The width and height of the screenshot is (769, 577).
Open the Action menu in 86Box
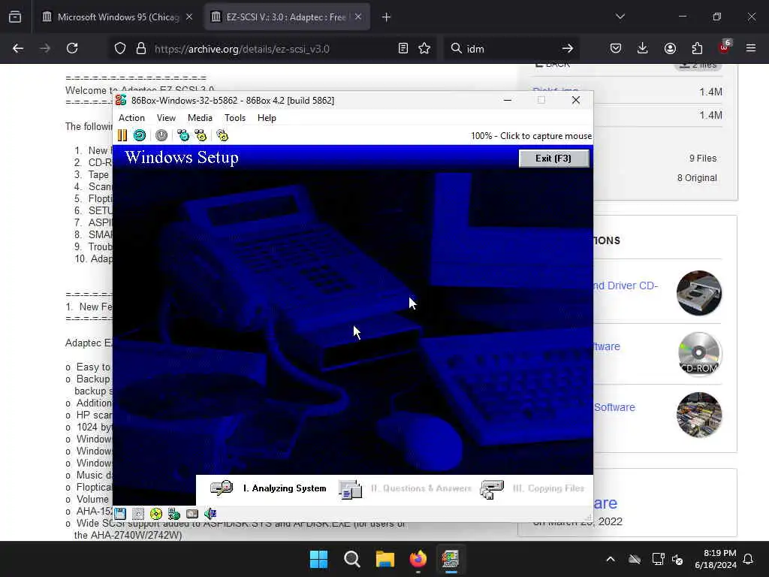(131, 118)
